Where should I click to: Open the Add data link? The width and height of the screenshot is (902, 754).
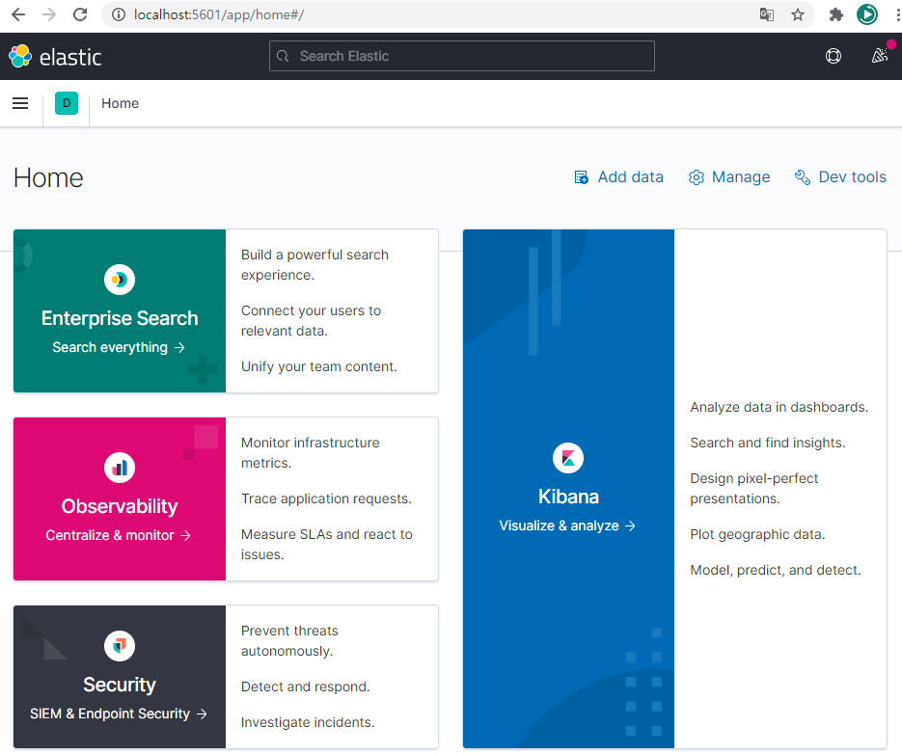(x=619, y=177)
